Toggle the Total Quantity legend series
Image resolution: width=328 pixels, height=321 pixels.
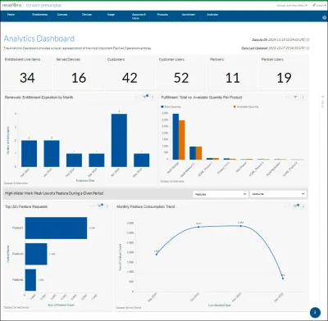tap(171, 106)
